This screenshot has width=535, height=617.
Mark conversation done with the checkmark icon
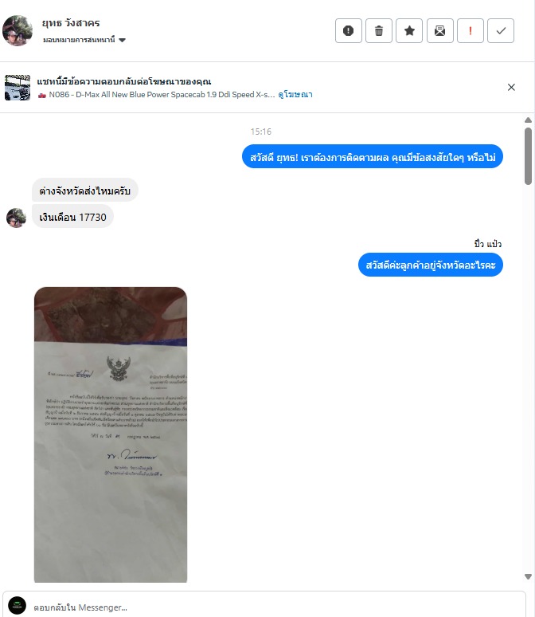[501, 31]
